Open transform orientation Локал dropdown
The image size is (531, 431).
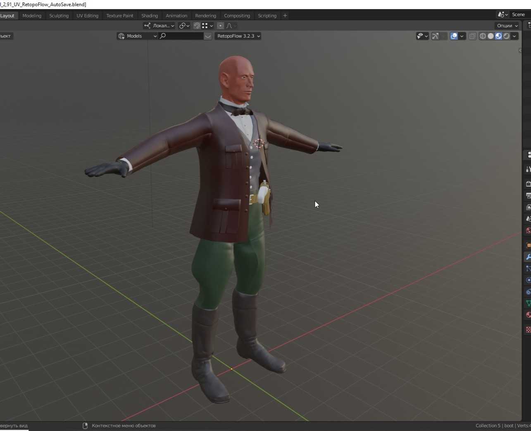tap(160, 26)
